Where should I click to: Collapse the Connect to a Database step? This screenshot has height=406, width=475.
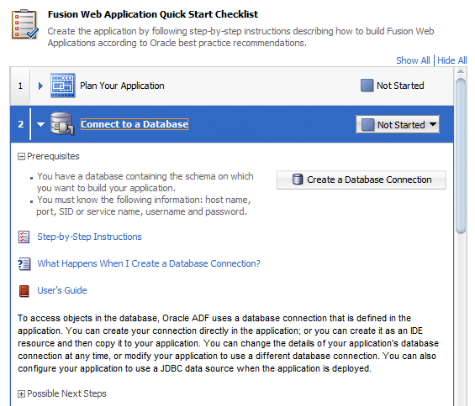(x=40, y=124)
